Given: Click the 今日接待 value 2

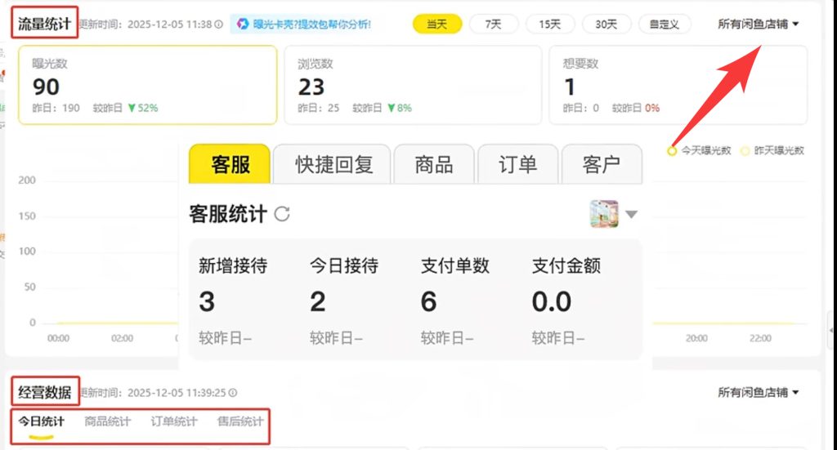Looking at the screenshot, I should click(318, 302).
